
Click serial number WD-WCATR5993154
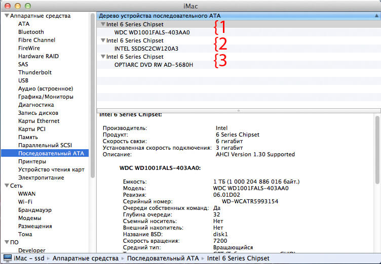coord(250,201)
